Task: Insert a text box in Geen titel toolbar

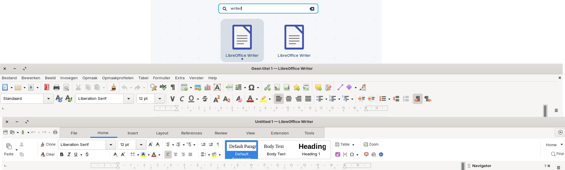Action: 217,87
